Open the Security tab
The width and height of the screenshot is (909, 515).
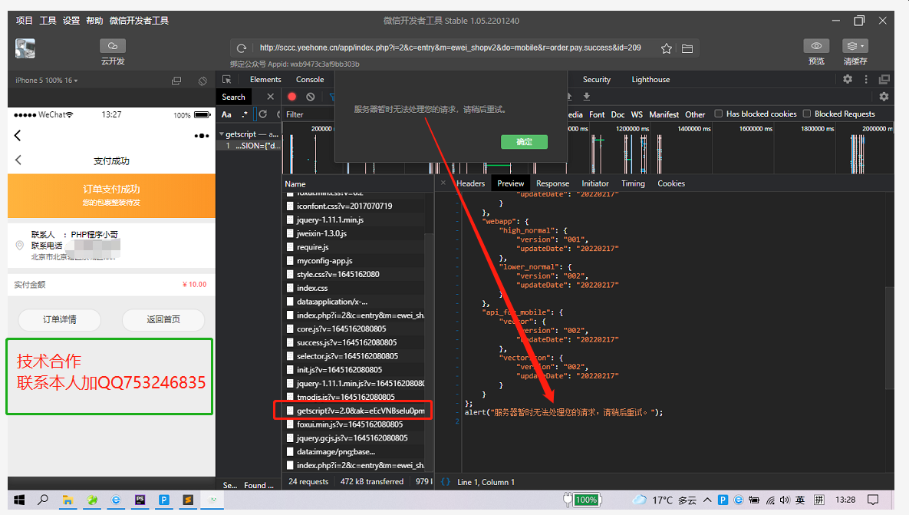click(x=597, y=80)
